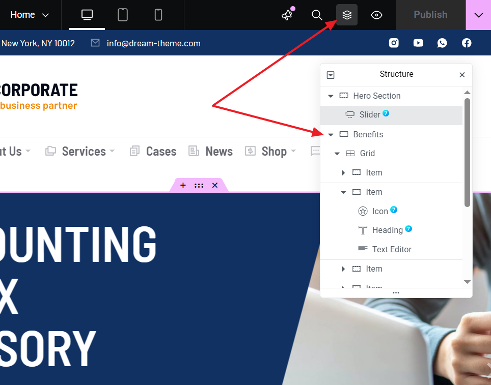Open the What's New megaphone icon
This screenshot has width=491, height=385.
[x=287, y=15]
